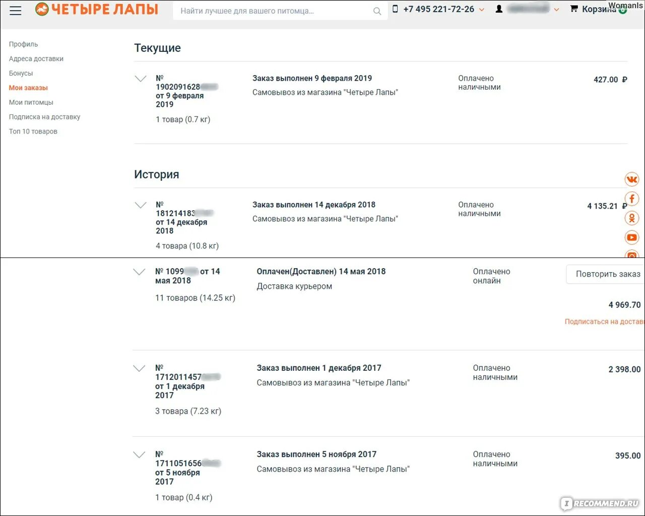
Task: Open the user account dropdown arrow
Action: point(556,10)
